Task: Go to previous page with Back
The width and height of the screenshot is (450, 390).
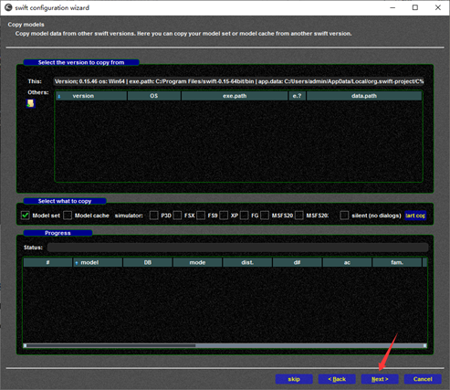Action: tap(337, 379)
